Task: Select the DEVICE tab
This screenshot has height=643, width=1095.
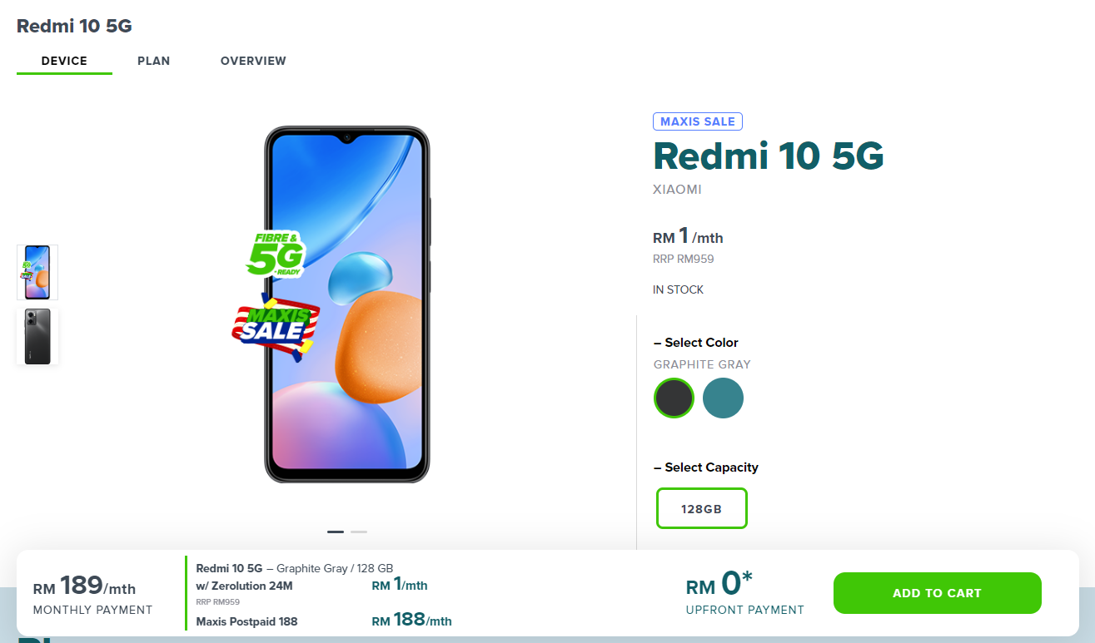Action: (64, 61)
